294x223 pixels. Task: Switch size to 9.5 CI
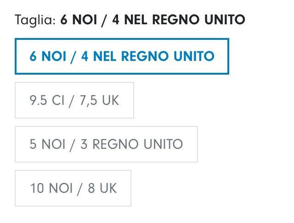pos(74,100)
